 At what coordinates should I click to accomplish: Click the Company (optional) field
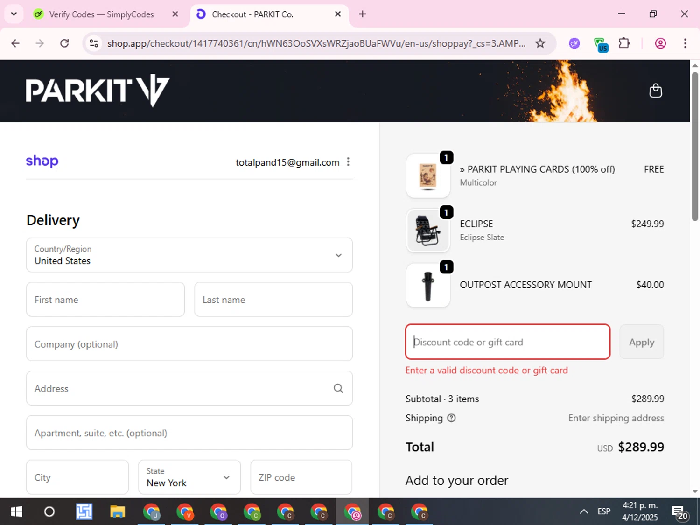(189, 344)
